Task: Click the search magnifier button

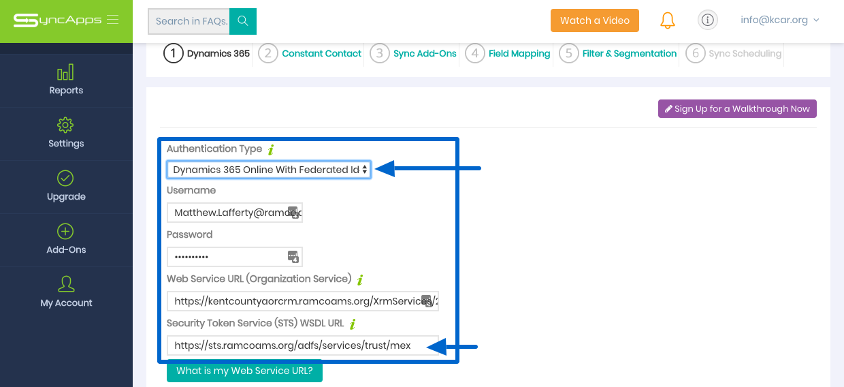Action: coord(243,21)
